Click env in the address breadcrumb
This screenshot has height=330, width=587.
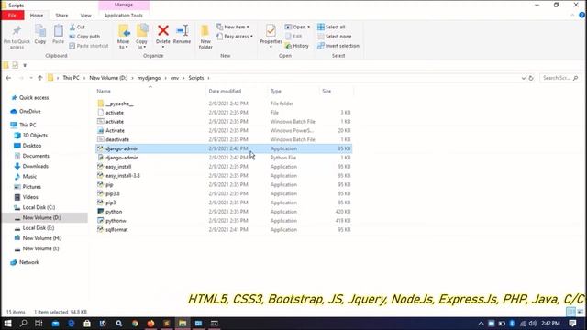point(174,78)
